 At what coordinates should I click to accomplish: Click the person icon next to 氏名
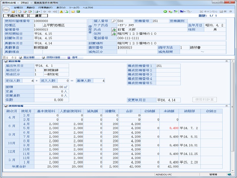click(x=114, y=29)
